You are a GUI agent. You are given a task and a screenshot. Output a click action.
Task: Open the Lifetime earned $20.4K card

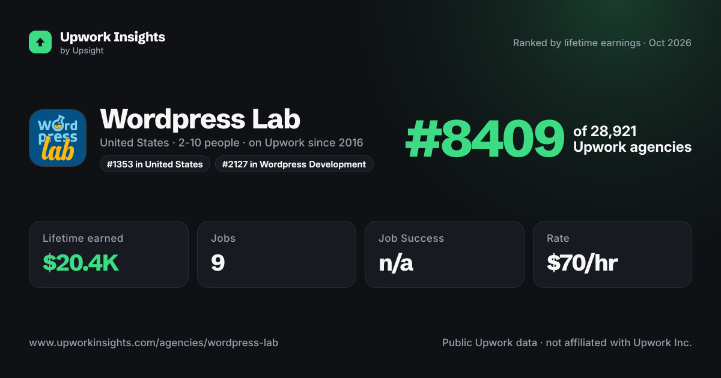[x=109, y=254]
